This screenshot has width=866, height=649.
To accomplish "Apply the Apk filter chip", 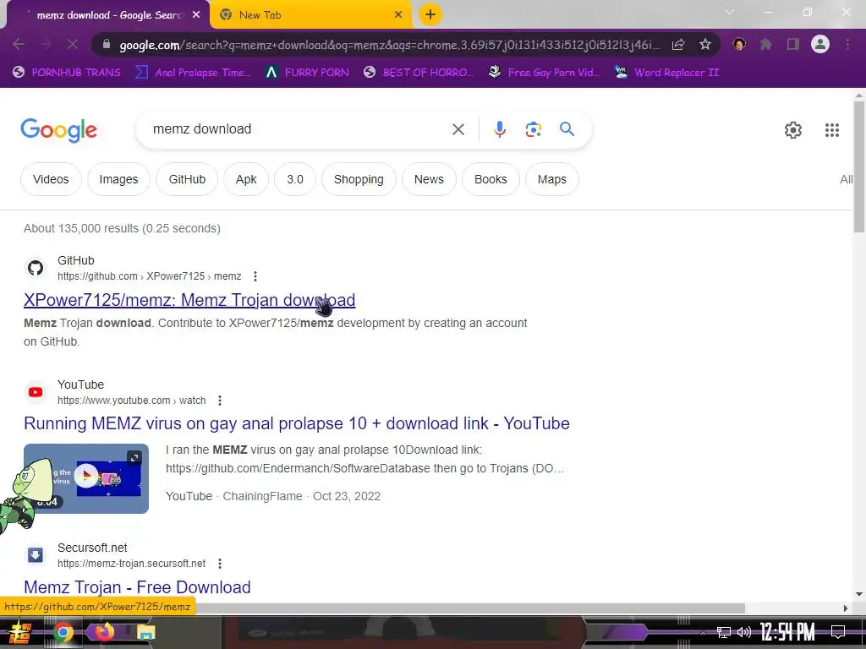I will click(246, 179).
